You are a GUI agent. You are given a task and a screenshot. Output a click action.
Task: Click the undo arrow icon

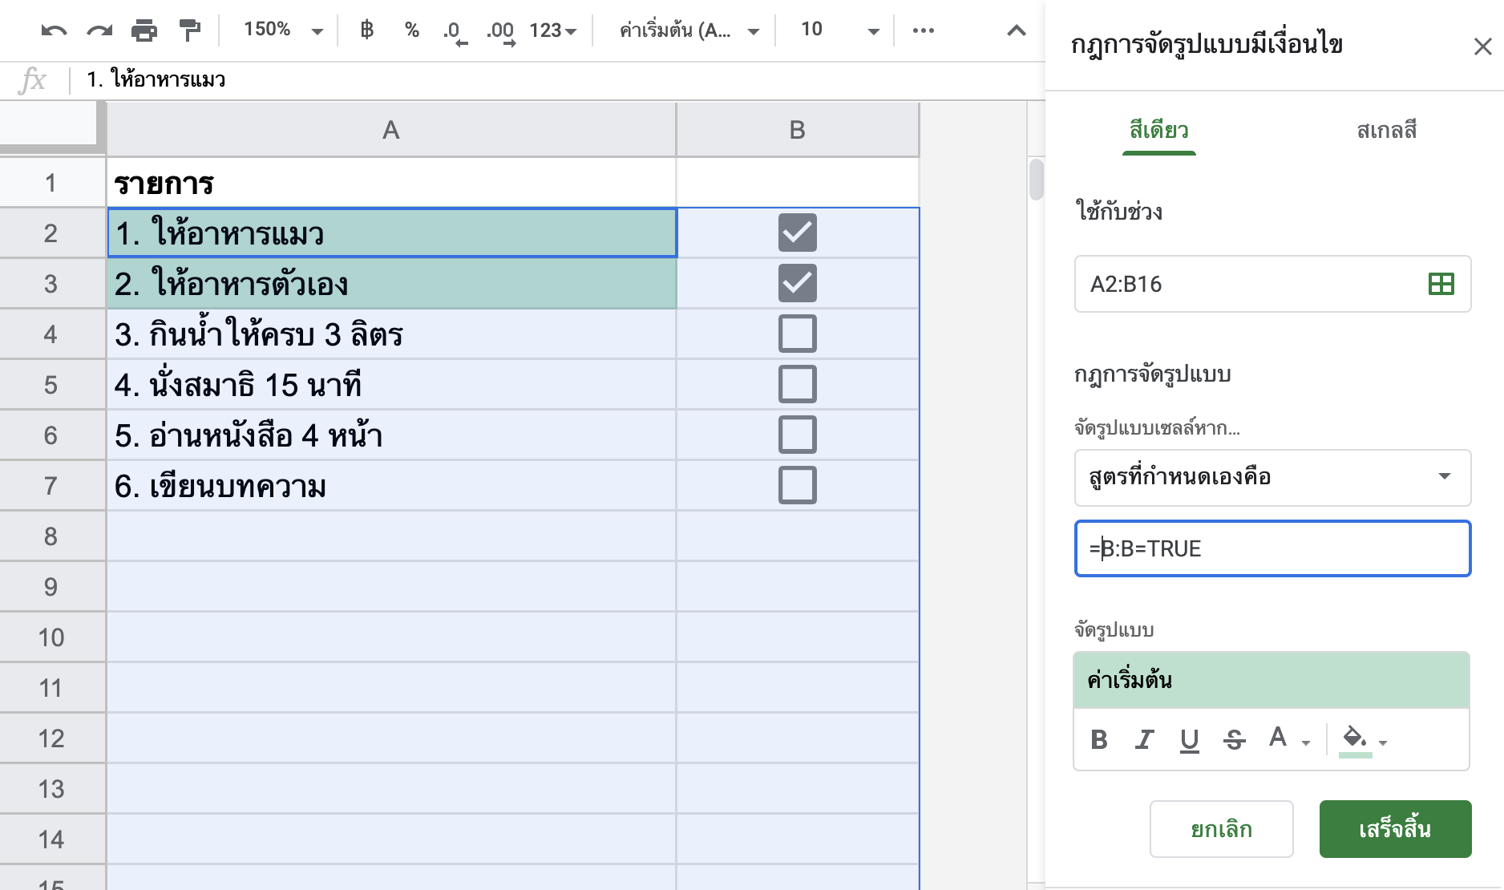(54, 30)
